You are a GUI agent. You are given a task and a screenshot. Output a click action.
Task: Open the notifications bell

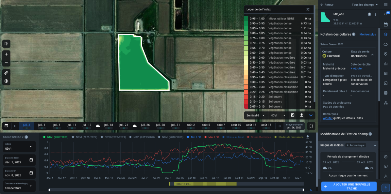tap(386, 14)
